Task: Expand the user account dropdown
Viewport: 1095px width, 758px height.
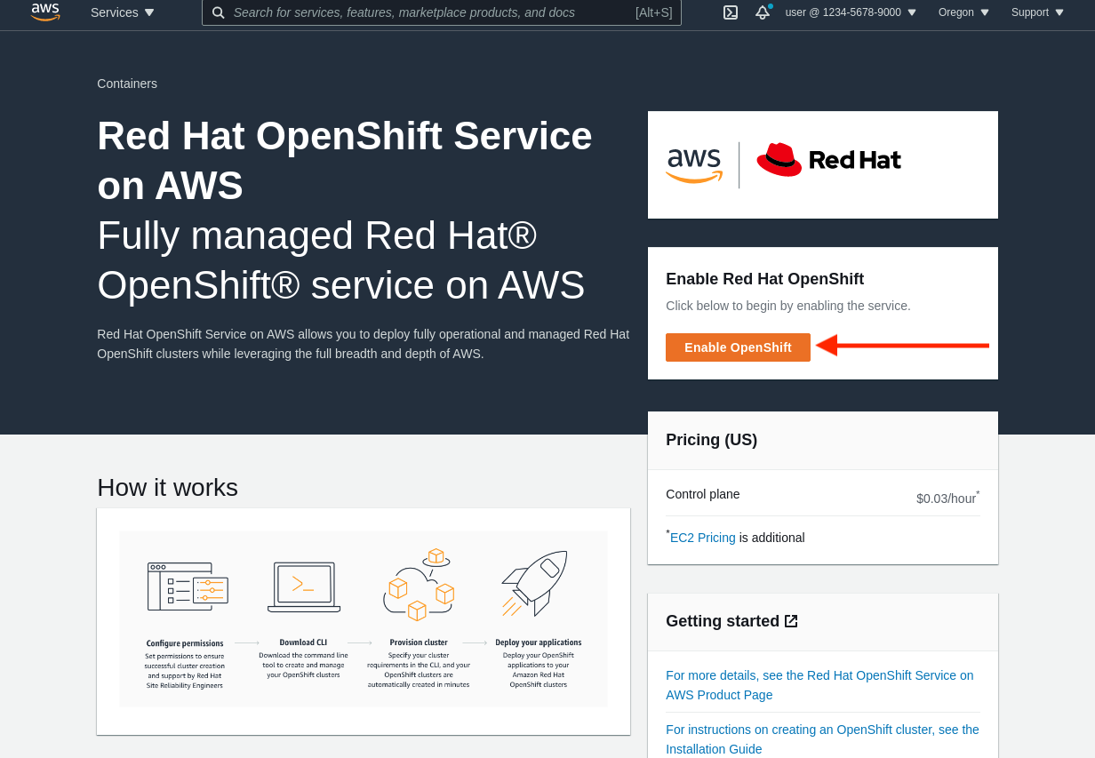Action: (844, 12)
